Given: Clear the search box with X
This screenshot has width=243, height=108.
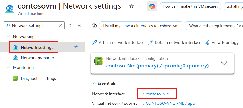Looking at the screenshot, I should [61, 25].
